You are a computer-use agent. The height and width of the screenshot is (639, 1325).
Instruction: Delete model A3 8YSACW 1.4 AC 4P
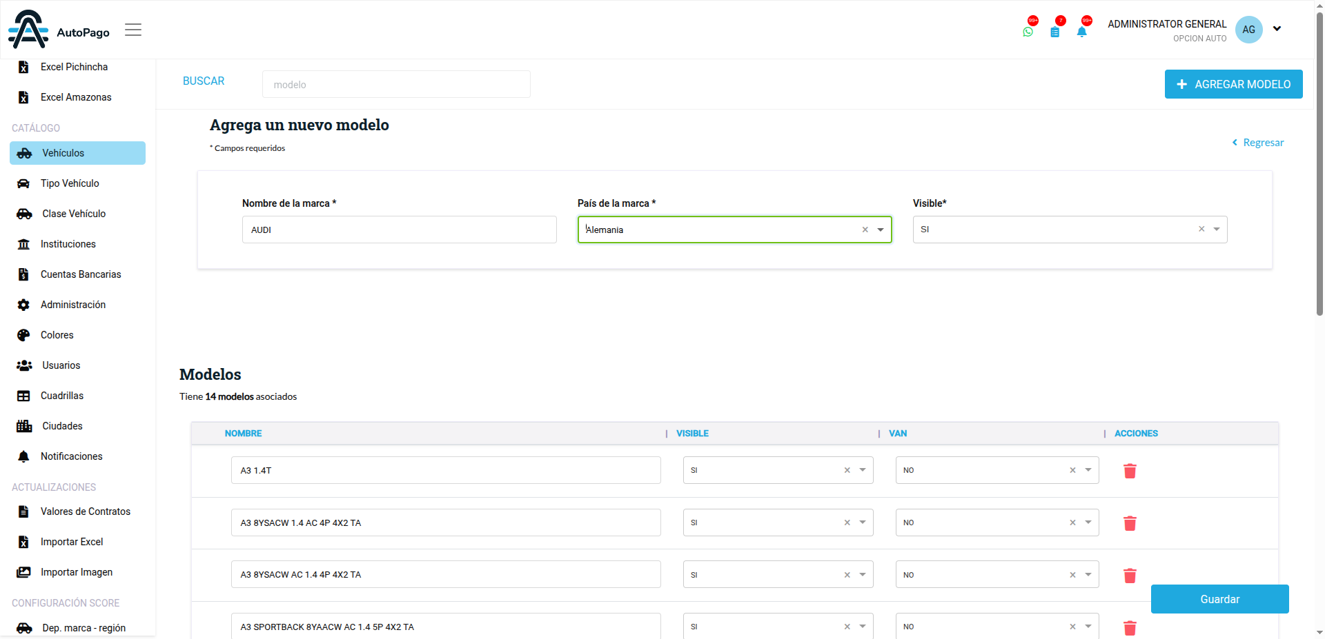tap(1130, 523)
